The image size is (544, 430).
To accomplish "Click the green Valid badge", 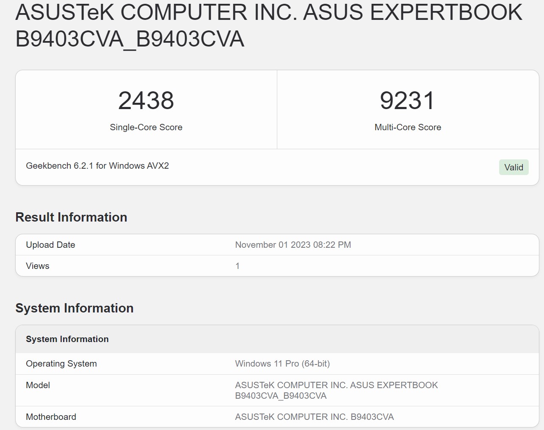I will [514, 167].
